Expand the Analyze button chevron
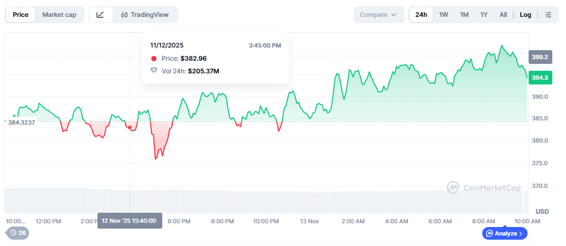This screenshot has width=566, height=246. tap(521, 233)
